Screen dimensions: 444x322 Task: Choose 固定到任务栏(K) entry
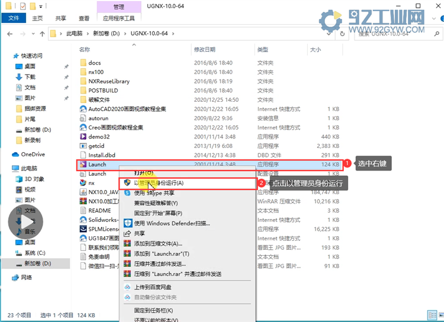click(188, 311)
